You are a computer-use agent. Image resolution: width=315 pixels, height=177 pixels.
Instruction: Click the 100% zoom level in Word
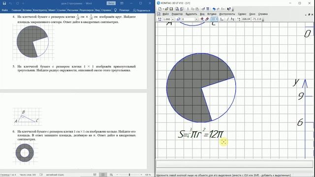click(148, 175)
